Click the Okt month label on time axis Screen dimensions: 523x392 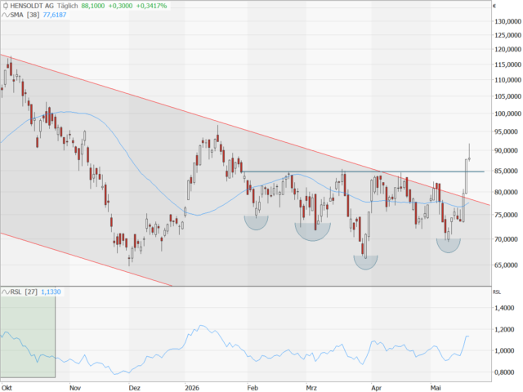[7, 388]
